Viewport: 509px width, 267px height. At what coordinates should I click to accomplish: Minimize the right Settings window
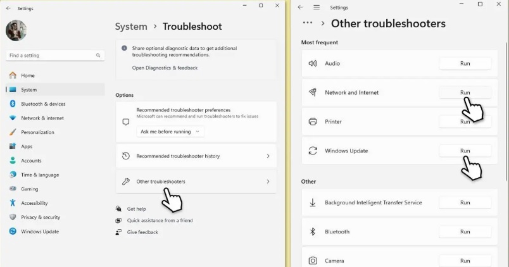click(462, 4)
